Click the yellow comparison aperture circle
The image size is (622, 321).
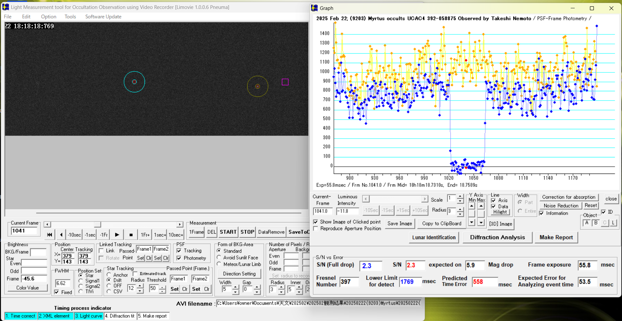pos(257,86)
